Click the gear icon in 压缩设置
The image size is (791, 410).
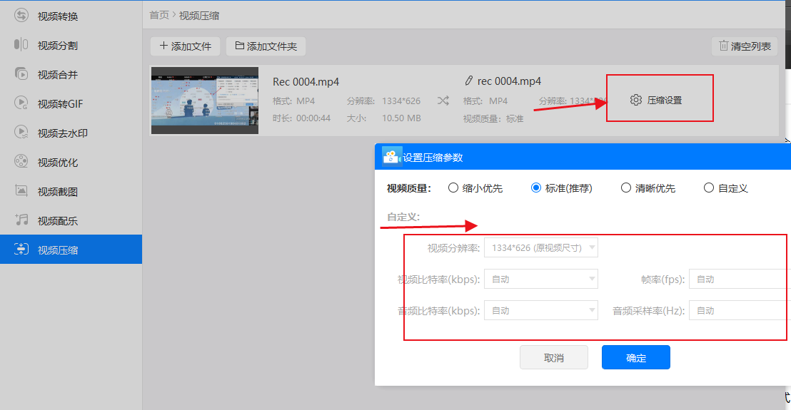pos(636,100)
